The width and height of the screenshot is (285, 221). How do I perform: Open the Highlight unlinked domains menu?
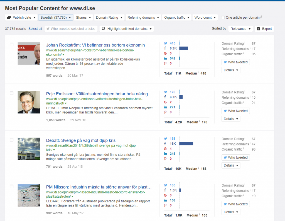click(127, 29)
